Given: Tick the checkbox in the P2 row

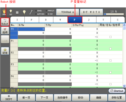Looking at the screenshot, I should point(111,60).
